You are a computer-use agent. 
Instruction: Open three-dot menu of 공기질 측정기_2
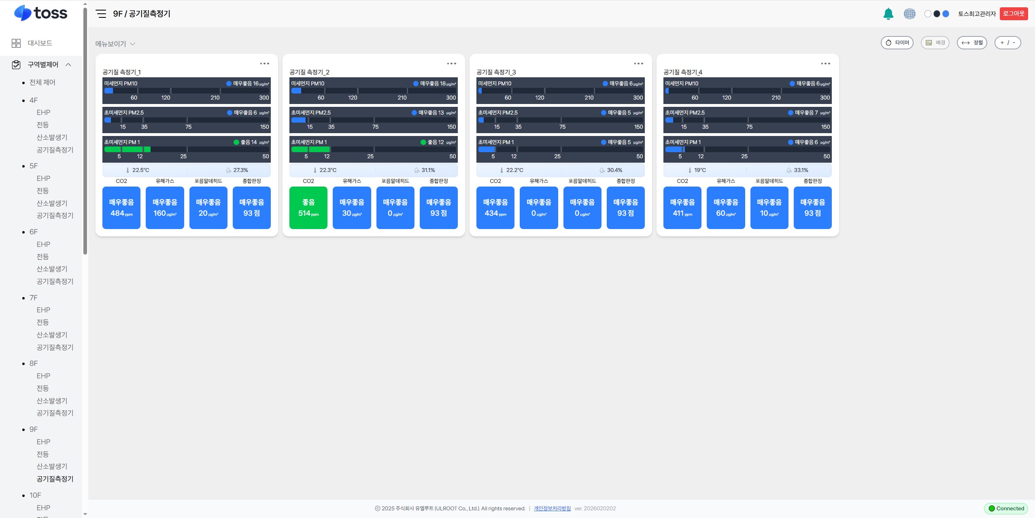point(451,64)
